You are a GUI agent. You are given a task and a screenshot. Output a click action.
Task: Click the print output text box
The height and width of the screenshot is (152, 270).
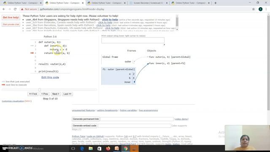[x=133, y=41]
